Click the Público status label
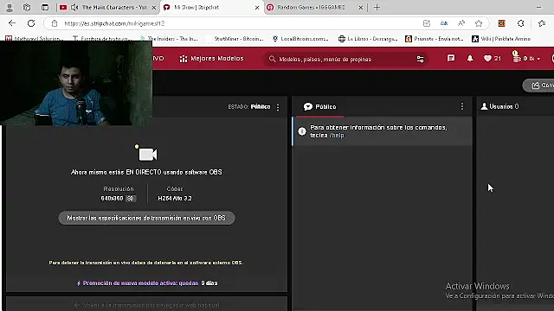 pos(261,106)
